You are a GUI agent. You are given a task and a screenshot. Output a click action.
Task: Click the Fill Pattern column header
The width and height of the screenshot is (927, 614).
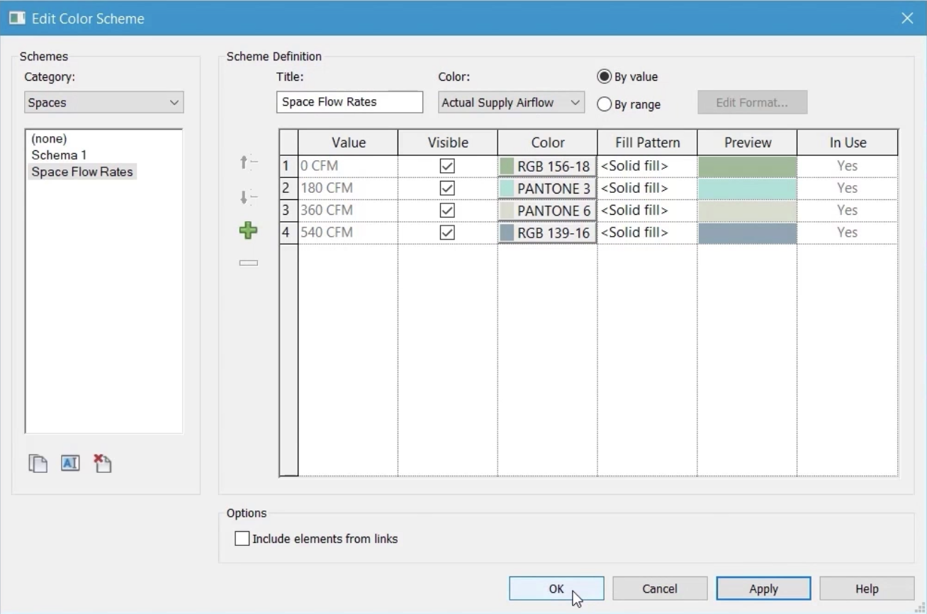pos(647,143)
